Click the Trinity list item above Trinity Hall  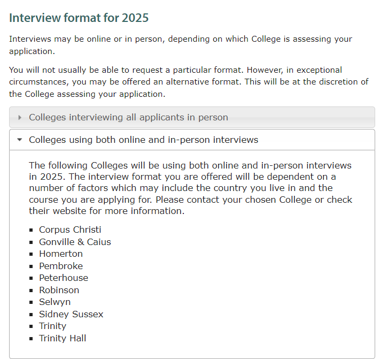click(52, 326)
